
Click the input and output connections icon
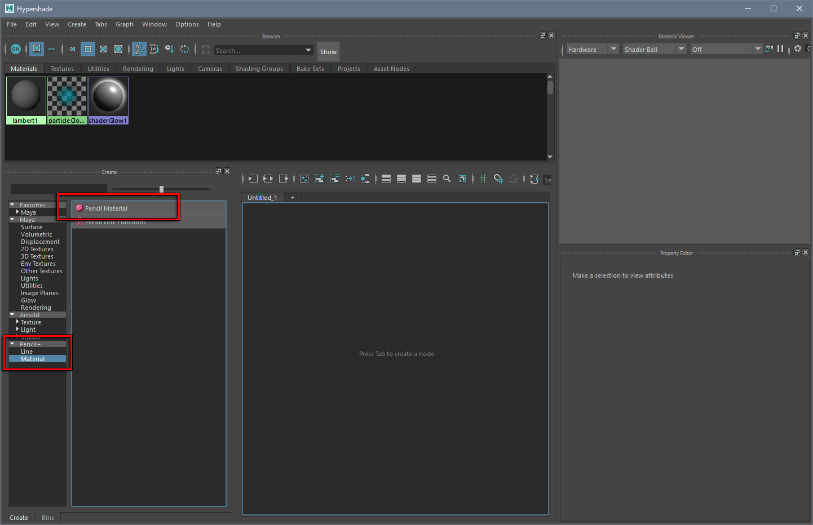(268, 179)
